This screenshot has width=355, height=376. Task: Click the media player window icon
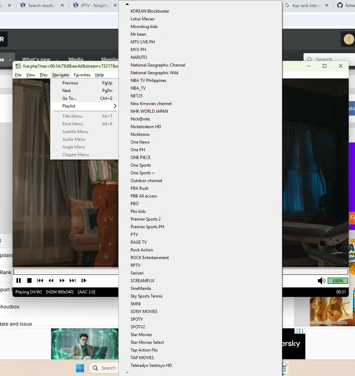point(18,66)
